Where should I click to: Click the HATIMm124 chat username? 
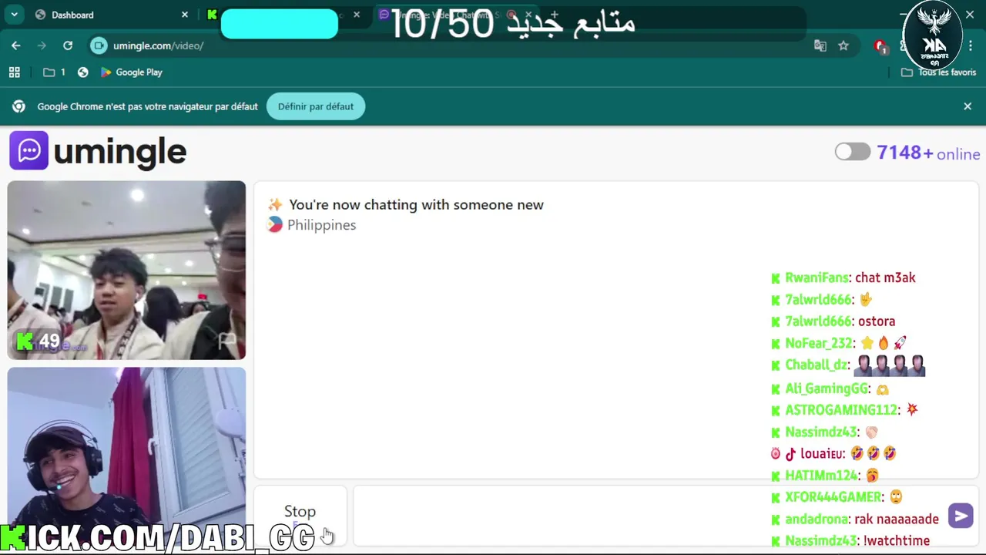click(821, 476)
